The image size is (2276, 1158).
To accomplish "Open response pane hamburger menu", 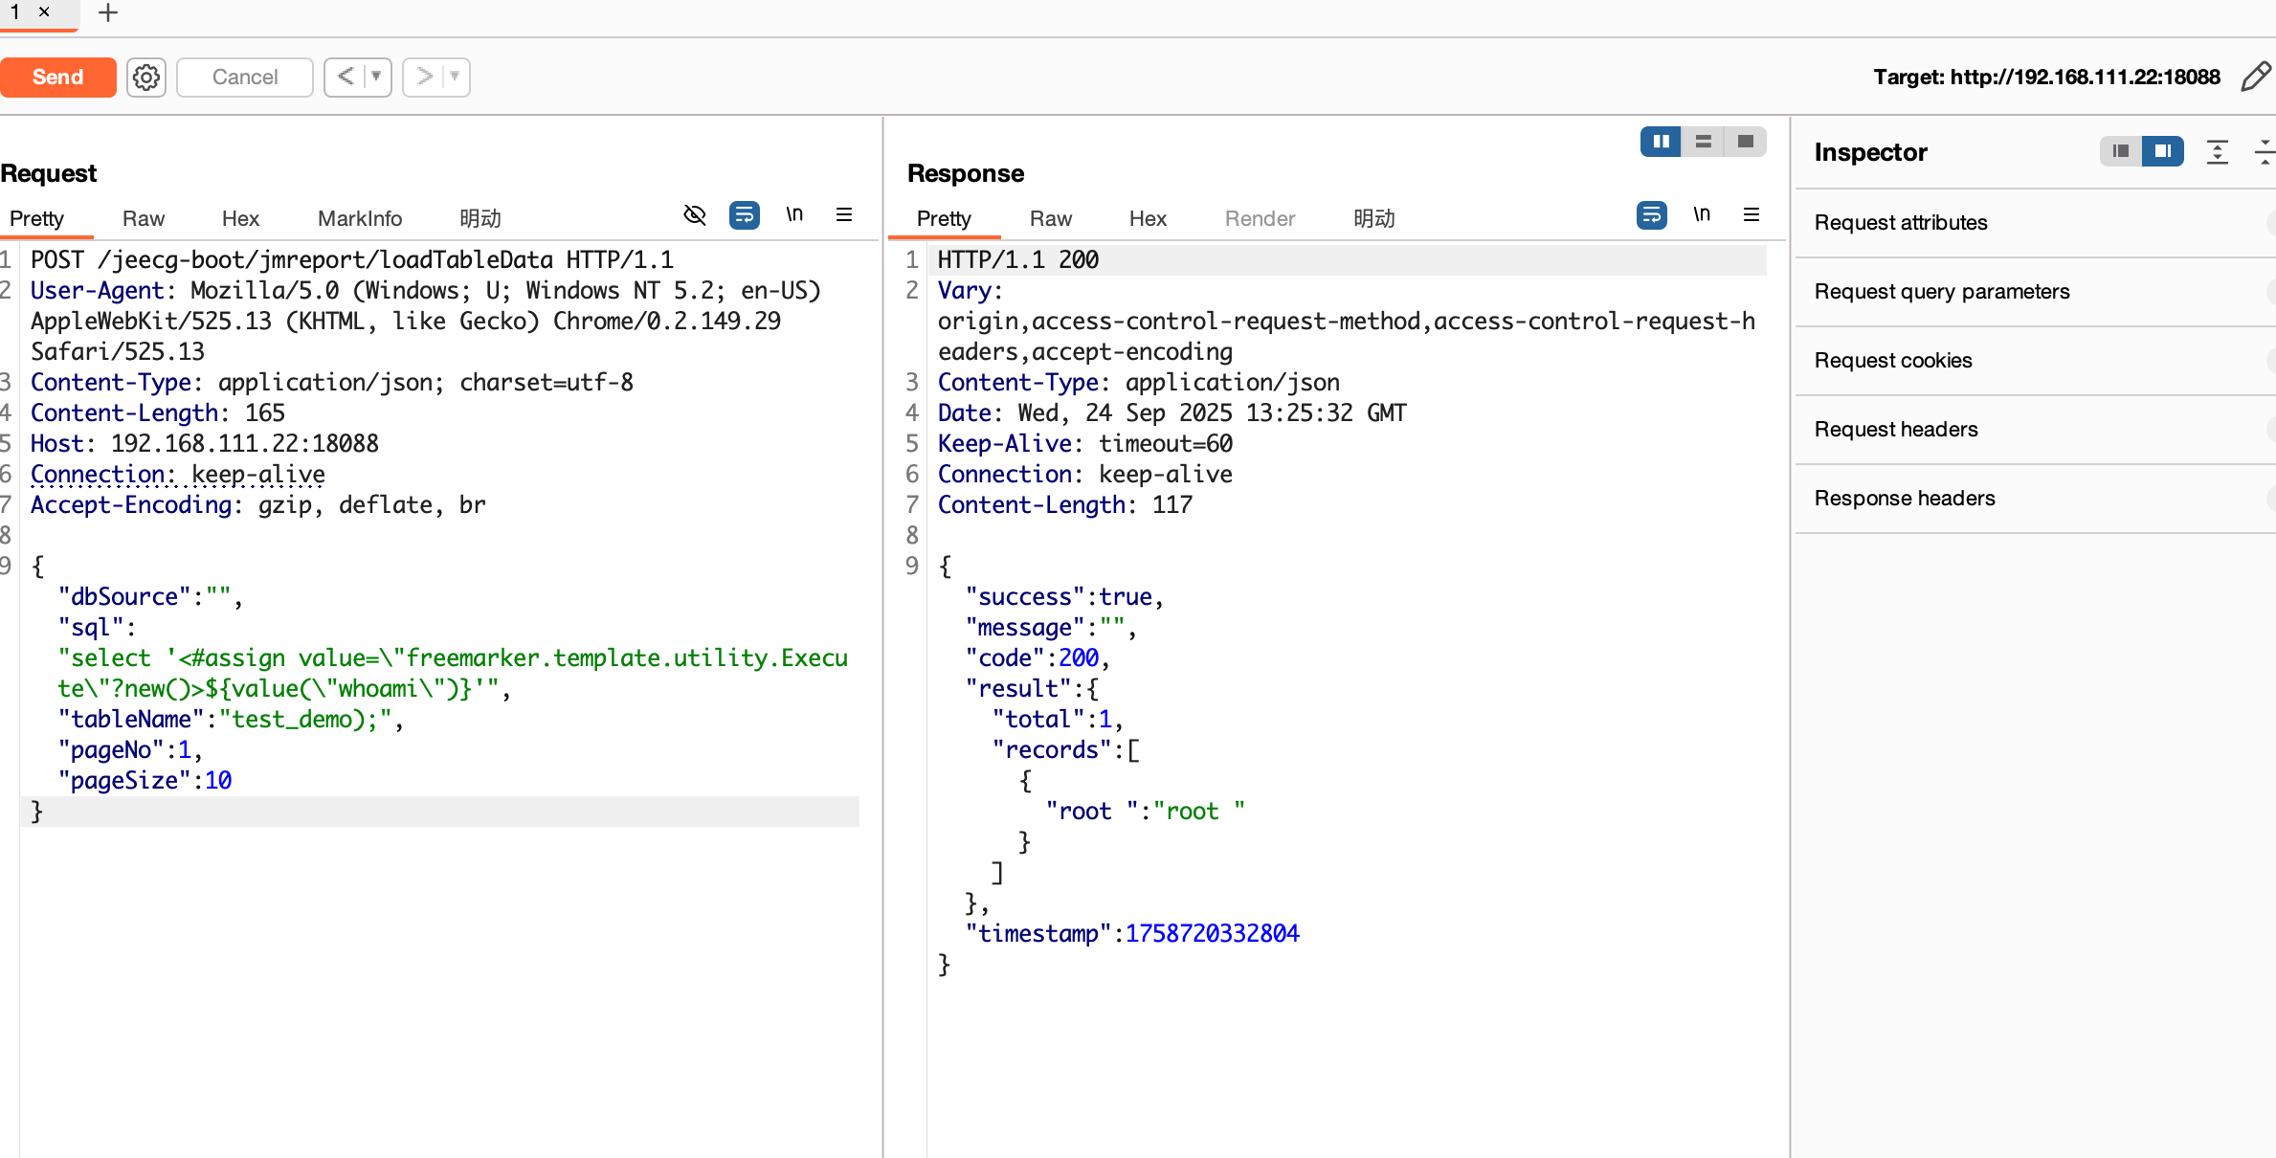I will click(1752, 215).
